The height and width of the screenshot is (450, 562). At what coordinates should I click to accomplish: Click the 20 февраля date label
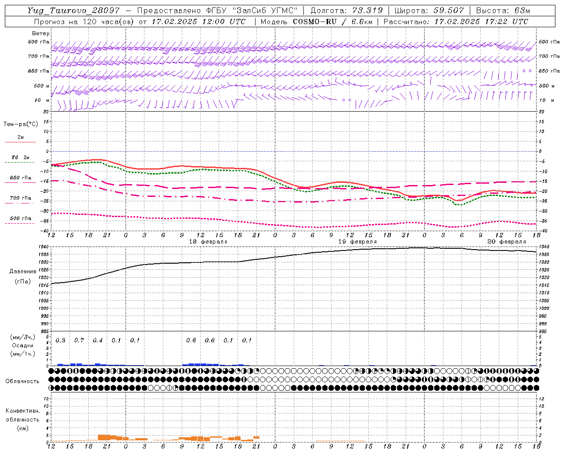coord(507,242)
